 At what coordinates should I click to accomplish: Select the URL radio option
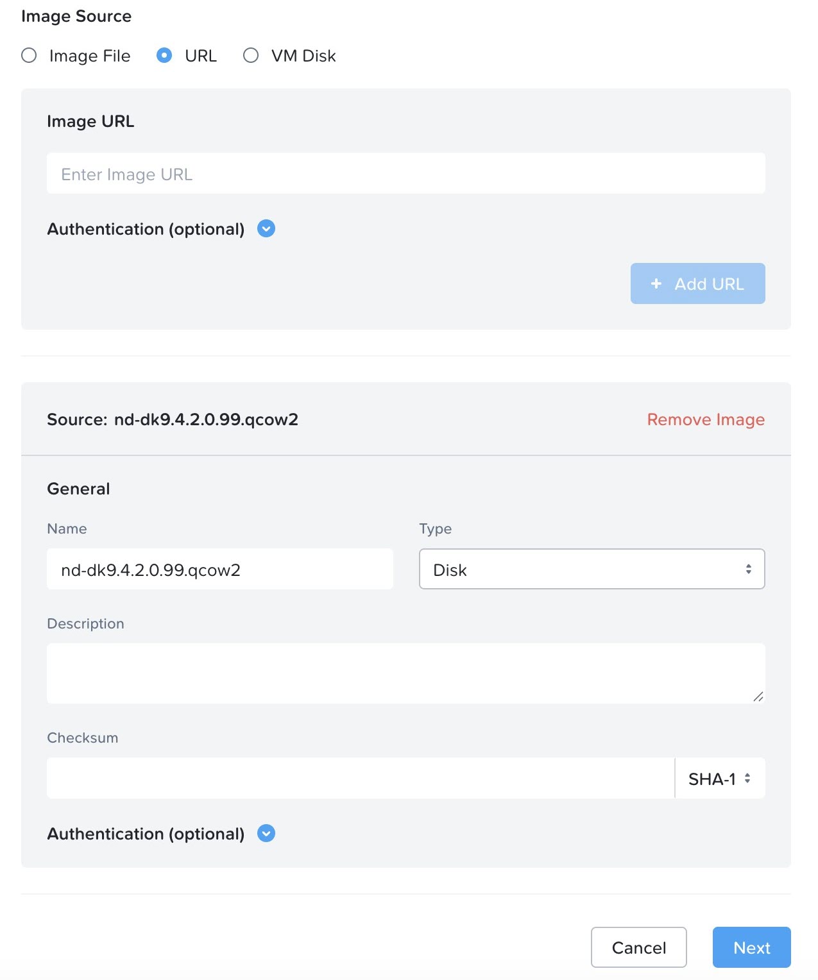pos(164,56)
